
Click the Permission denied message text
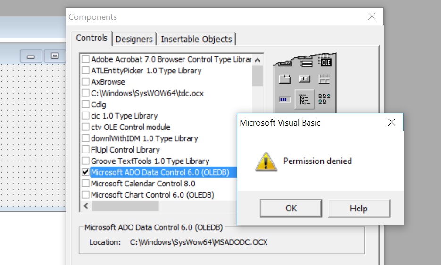click(317, 161)
